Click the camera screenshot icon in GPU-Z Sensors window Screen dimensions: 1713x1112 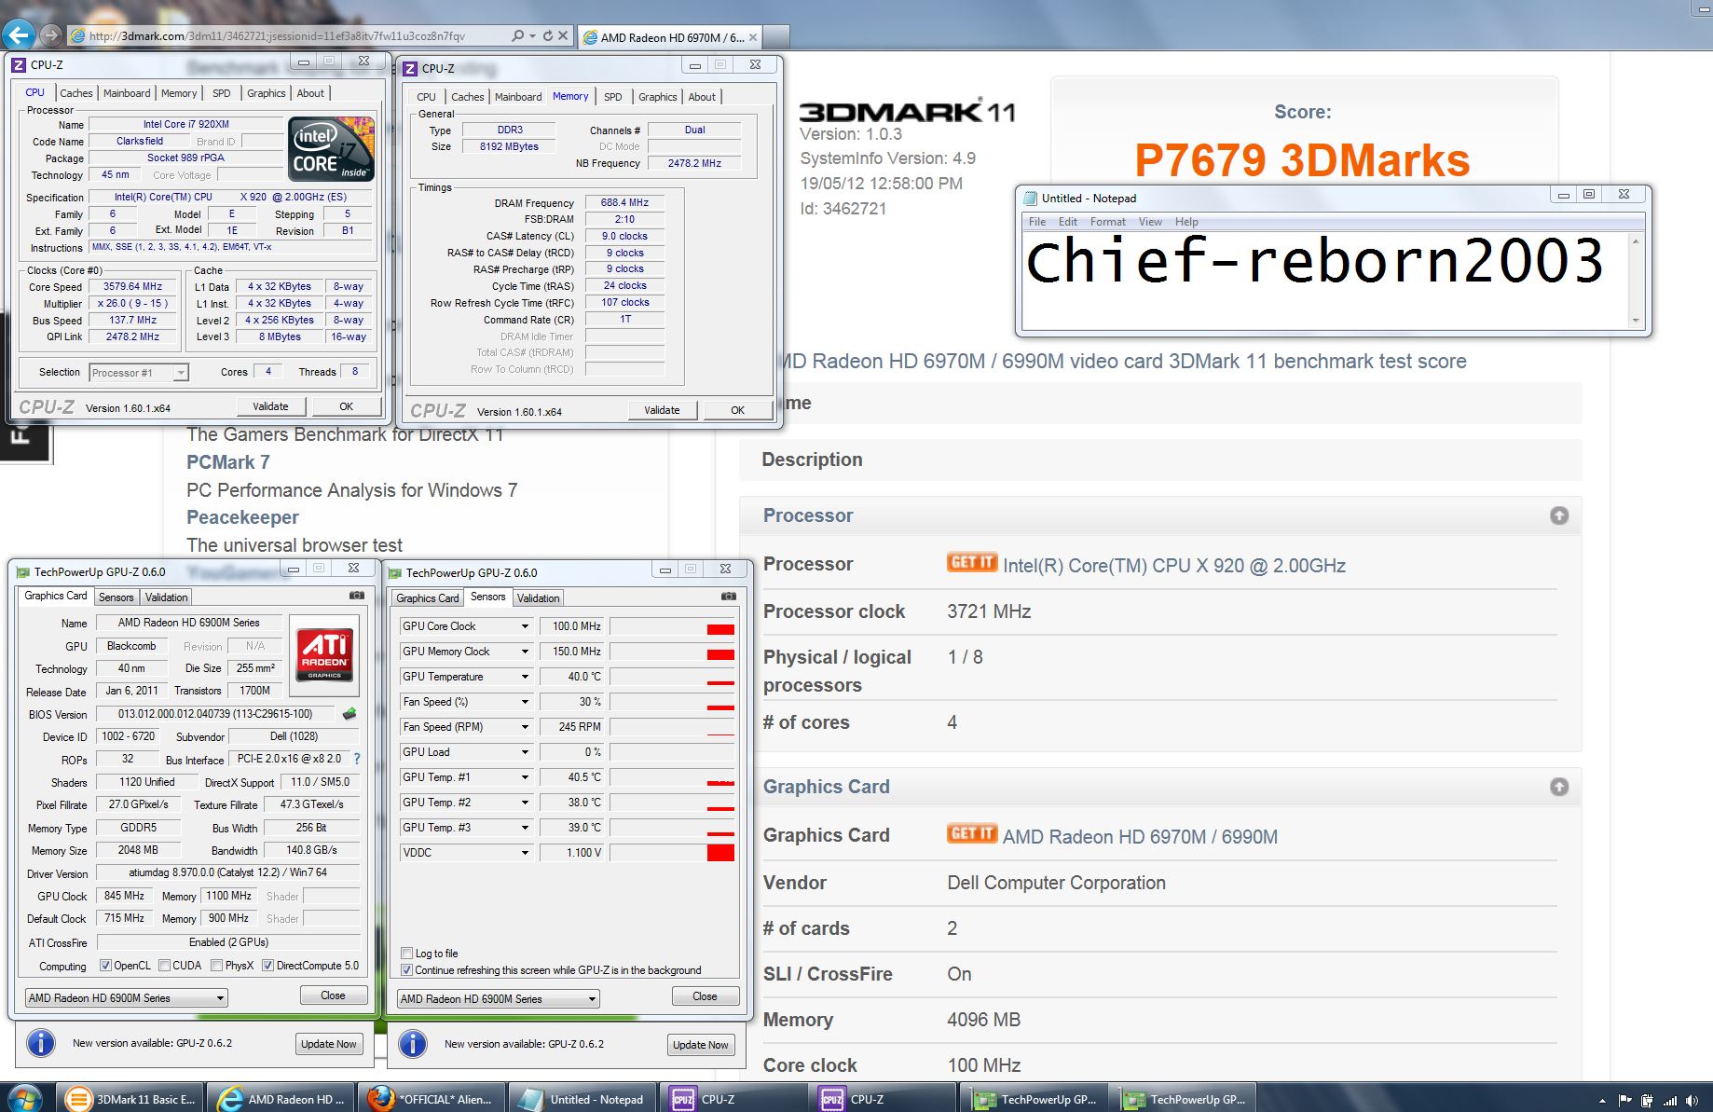(728, 597)
